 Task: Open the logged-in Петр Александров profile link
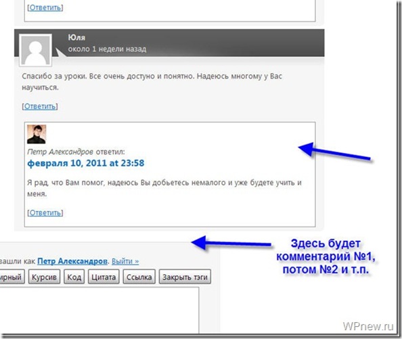(72, 261)
